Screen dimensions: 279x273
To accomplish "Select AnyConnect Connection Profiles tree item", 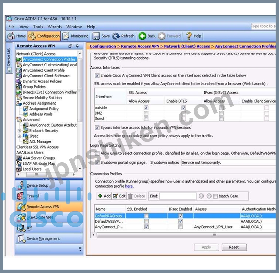I will click(49, 59).
